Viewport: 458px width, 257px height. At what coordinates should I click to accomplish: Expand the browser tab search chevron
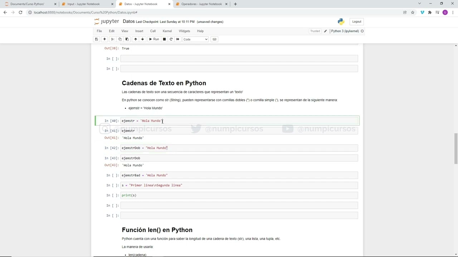click(x=419, y=4)
